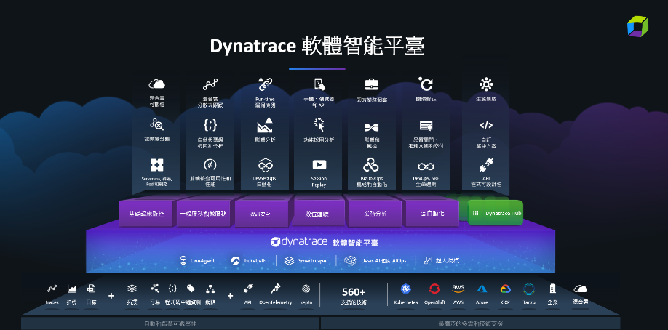
Task: Click the custom solutions code brackets icon
Action: point(486,125)
